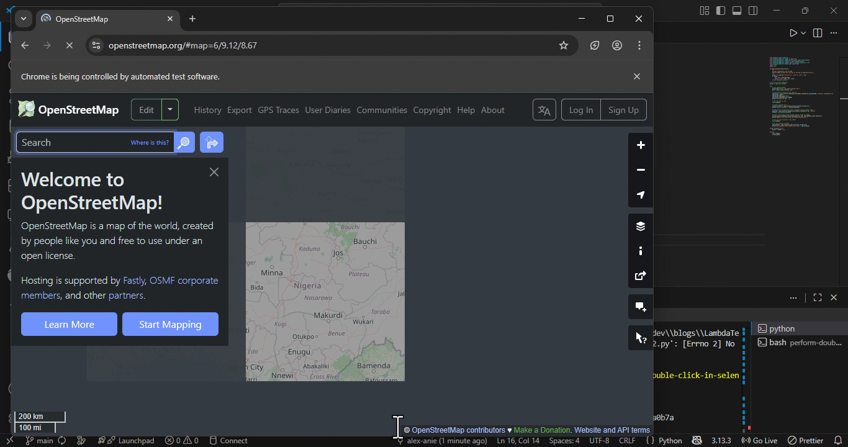Expand the Edit dropdown arrow
This screenshot has height=447, width=848.
(170, 110)
